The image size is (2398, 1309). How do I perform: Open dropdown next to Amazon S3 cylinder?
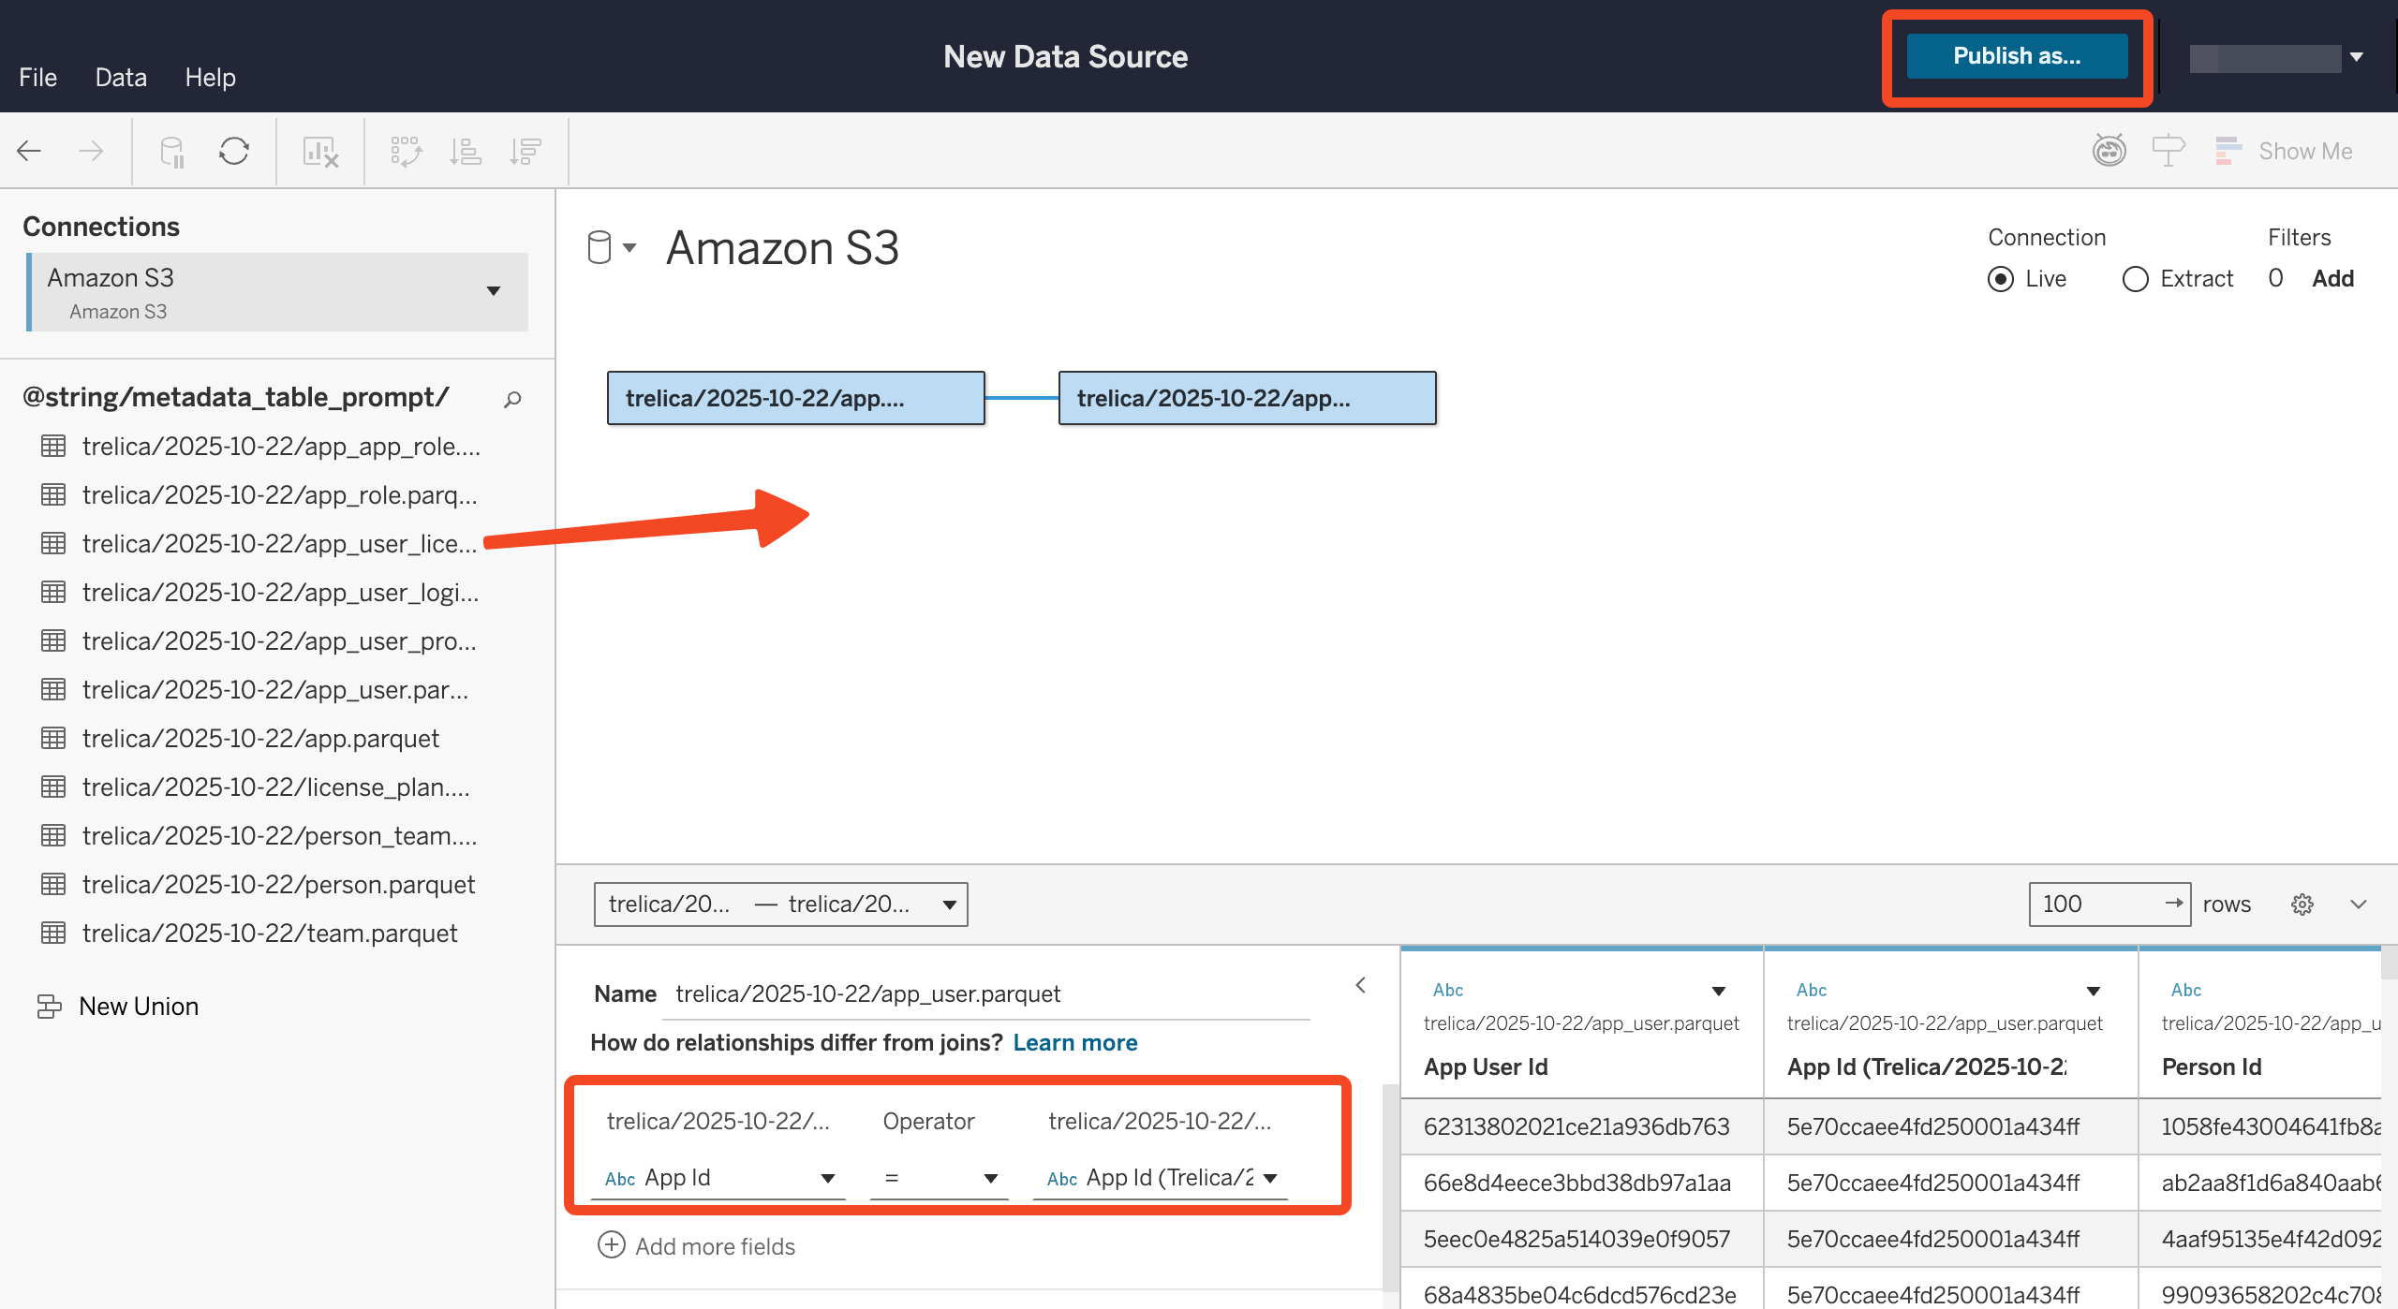click(629, 248)
